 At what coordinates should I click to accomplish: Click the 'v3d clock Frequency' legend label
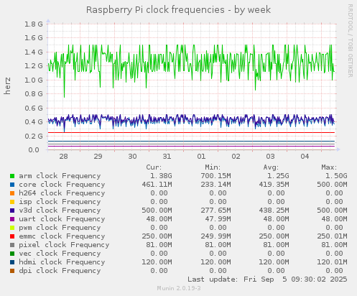click(60, 211)
